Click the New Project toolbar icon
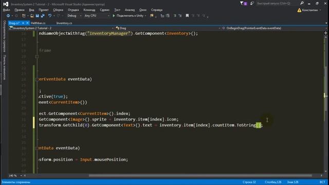The height and width of the screenshot is (185, 329). [x=24, y=16]
